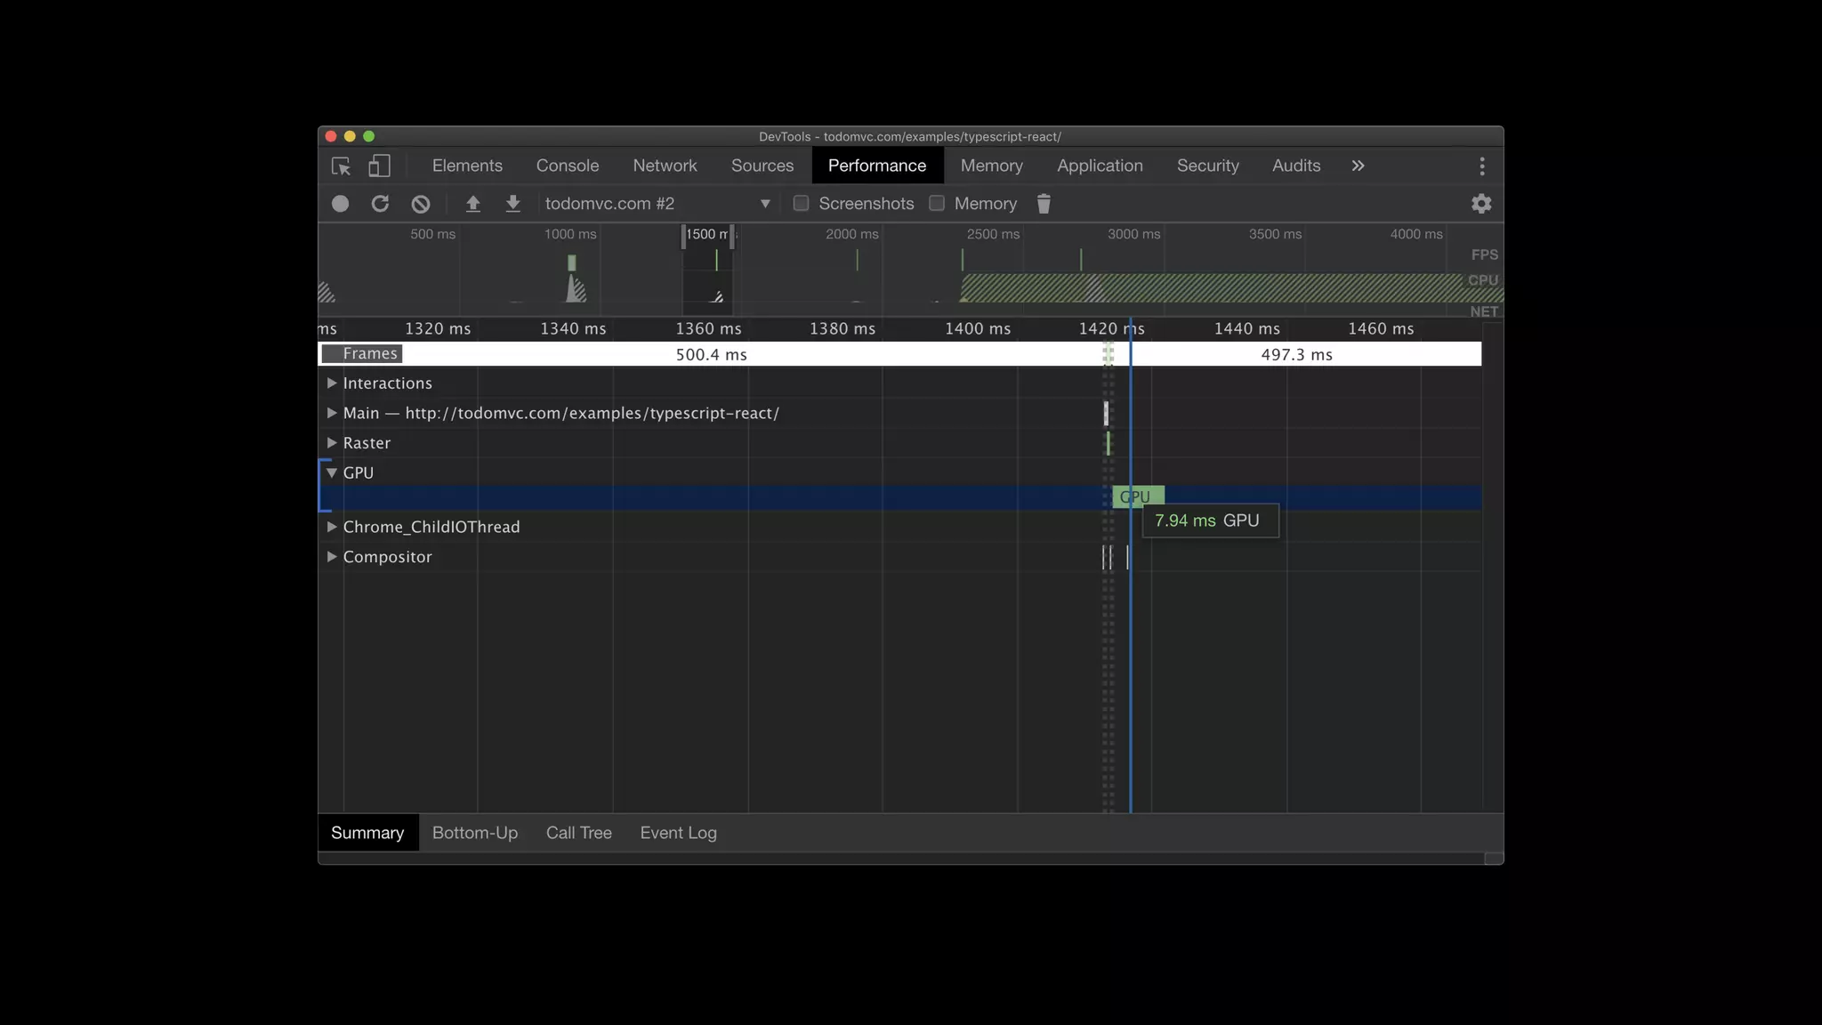Toggle the device toolbar icon

point(380,166)
